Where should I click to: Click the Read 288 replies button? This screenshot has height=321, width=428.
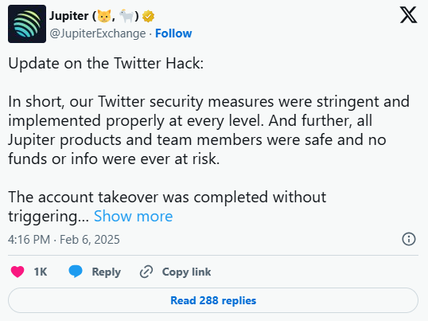(213, 300)
